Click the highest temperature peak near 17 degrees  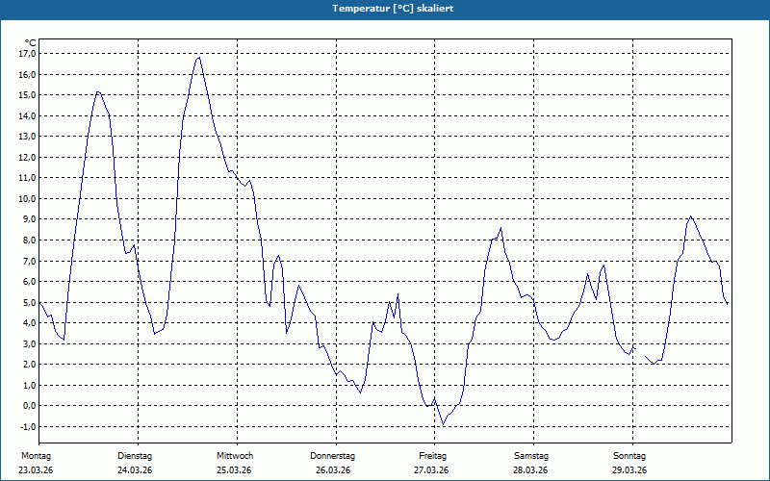click(199, 58)
